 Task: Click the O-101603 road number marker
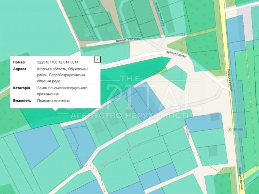point(236,129)
